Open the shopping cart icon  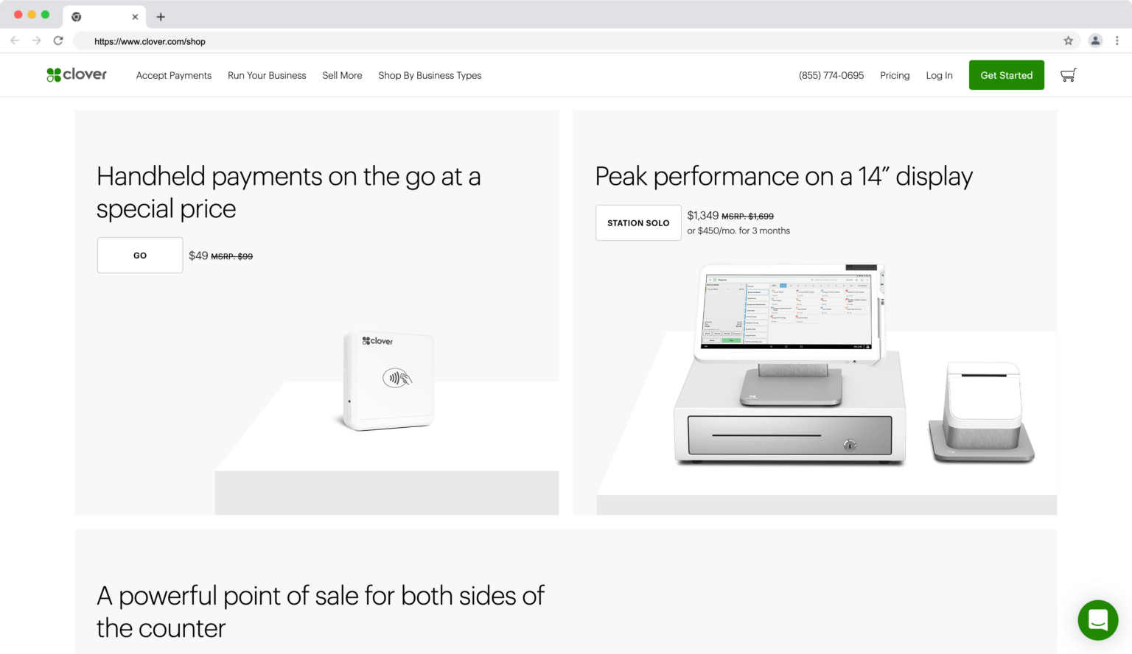click(1068, 74)
